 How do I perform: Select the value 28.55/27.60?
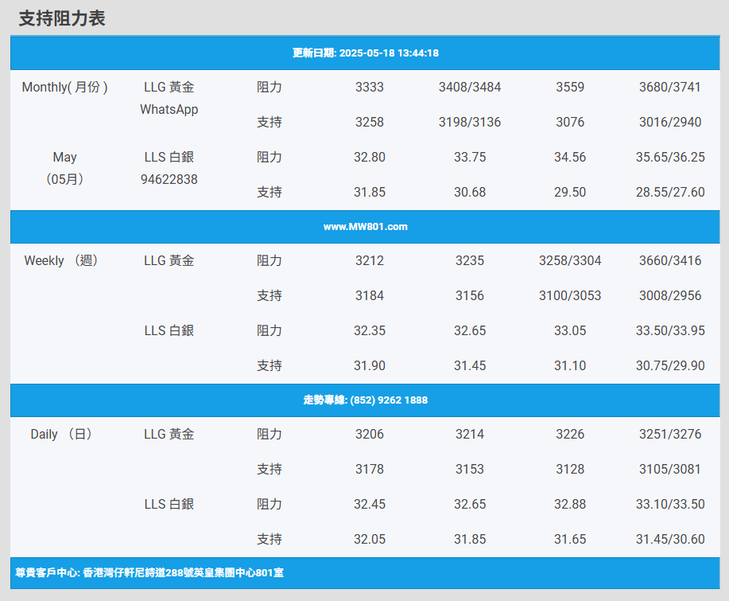(x=670, y=193)
